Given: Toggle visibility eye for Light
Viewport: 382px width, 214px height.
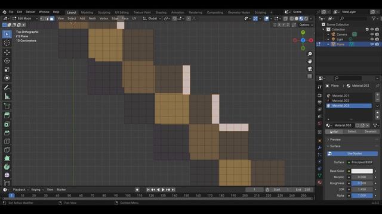Looking at the screenshot, I should (372, 39).
